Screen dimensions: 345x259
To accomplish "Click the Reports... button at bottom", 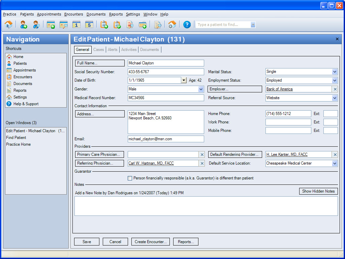I will (x=186, y=241).
